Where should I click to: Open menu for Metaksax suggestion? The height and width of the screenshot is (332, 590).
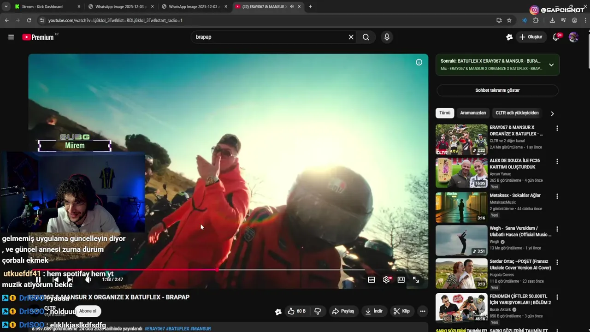pos(557,196)
